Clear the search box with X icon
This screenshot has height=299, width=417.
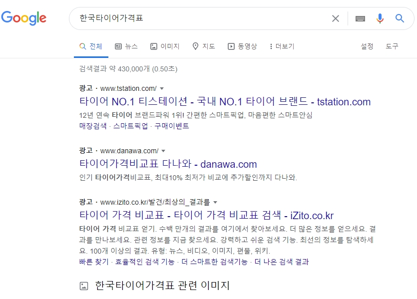click(x=336, y=18)
